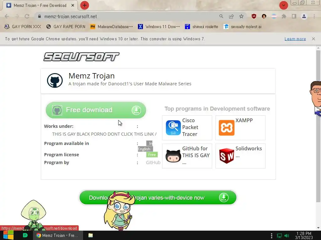The height and width of the screenshot is (240, 321).
Task: Select the Memz Trojan - Free Download tab
Action: click(40, 5)
